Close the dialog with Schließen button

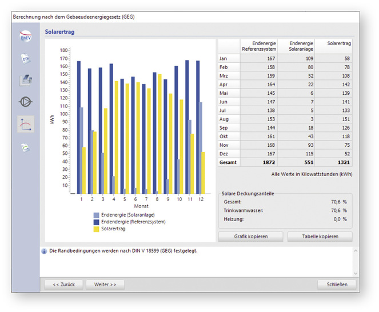coord(337,284)
